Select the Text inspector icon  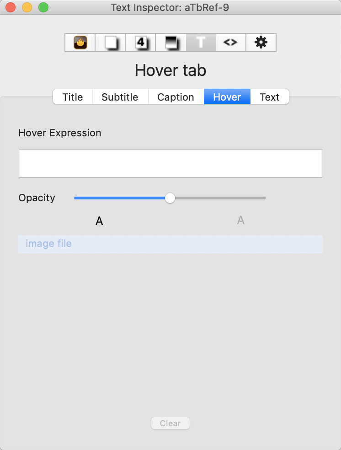pos(200,42)
